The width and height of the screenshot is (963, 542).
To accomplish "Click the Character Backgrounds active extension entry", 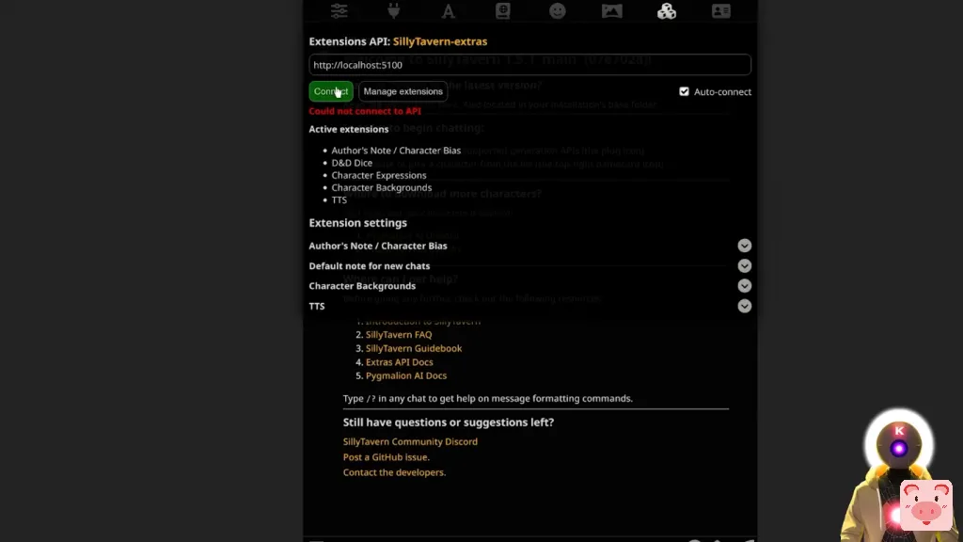I will (382, 187).
